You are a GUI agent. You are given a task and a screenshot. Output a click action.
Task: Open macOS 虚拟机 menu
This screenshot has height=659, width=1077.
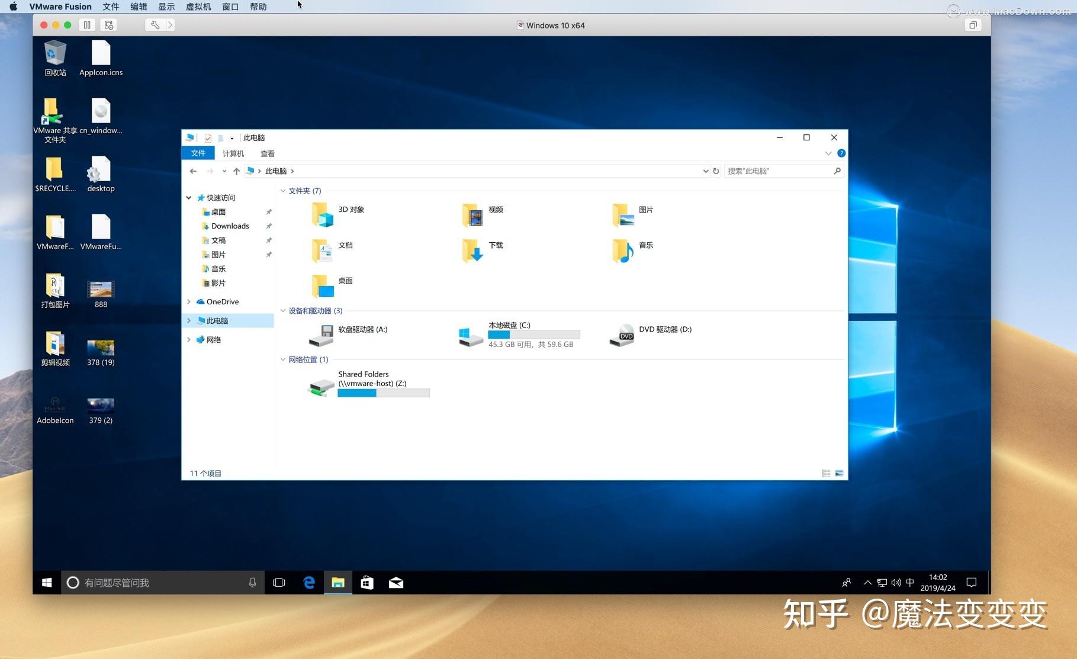click(198, 7)
